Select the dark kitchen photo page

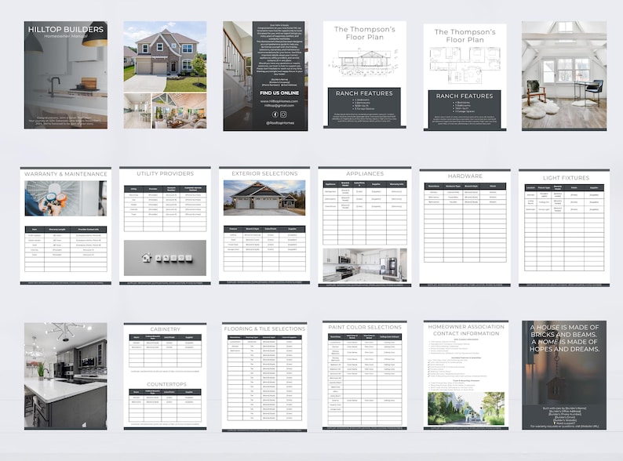[66, 376]
